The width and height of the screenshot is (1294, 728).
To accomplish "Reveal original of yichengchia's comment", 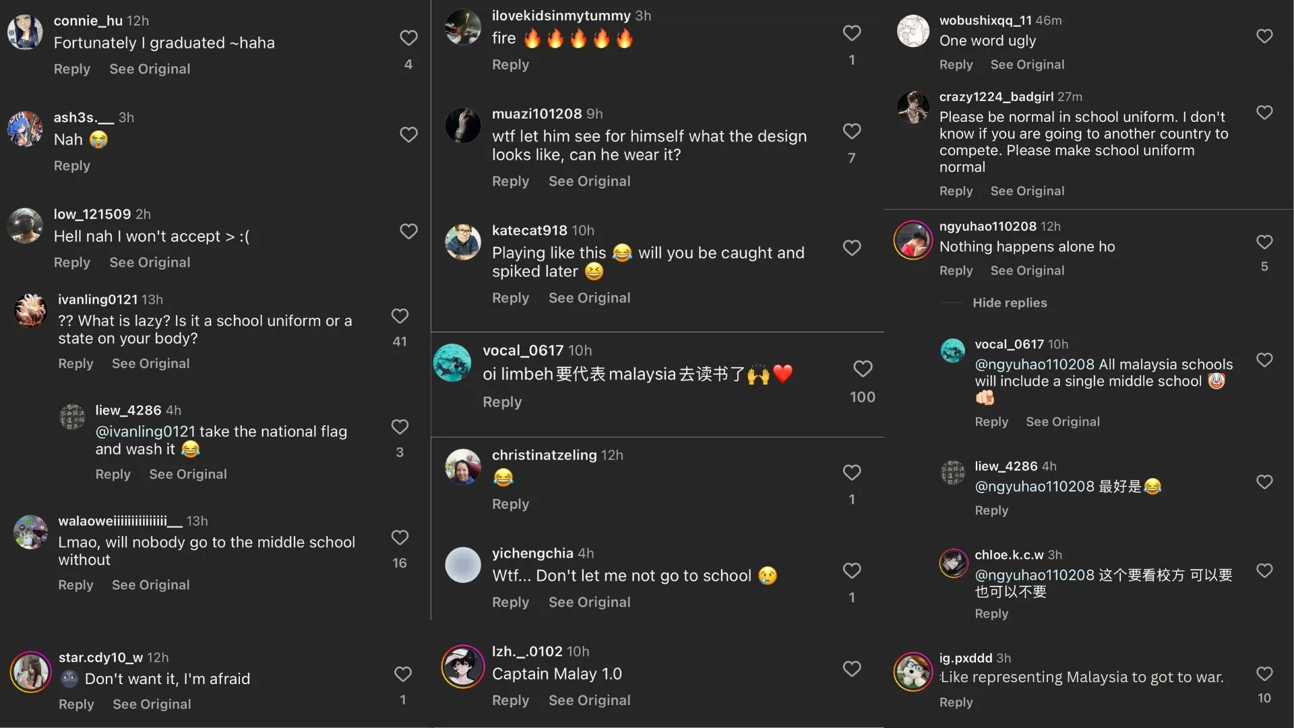I will coord(589,602).
